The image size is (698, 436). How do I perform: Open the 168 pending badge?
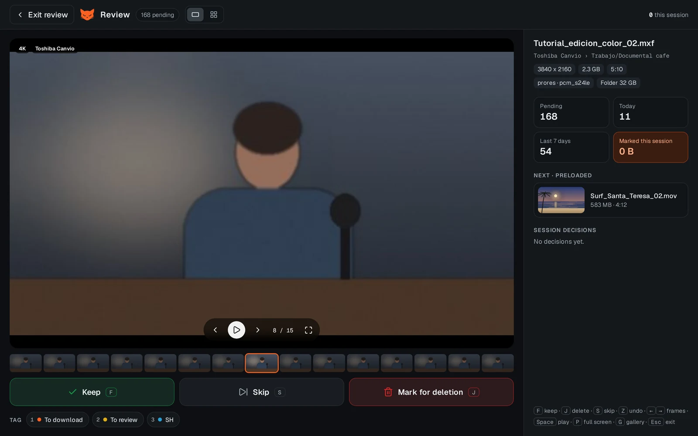tap(157, 14)
